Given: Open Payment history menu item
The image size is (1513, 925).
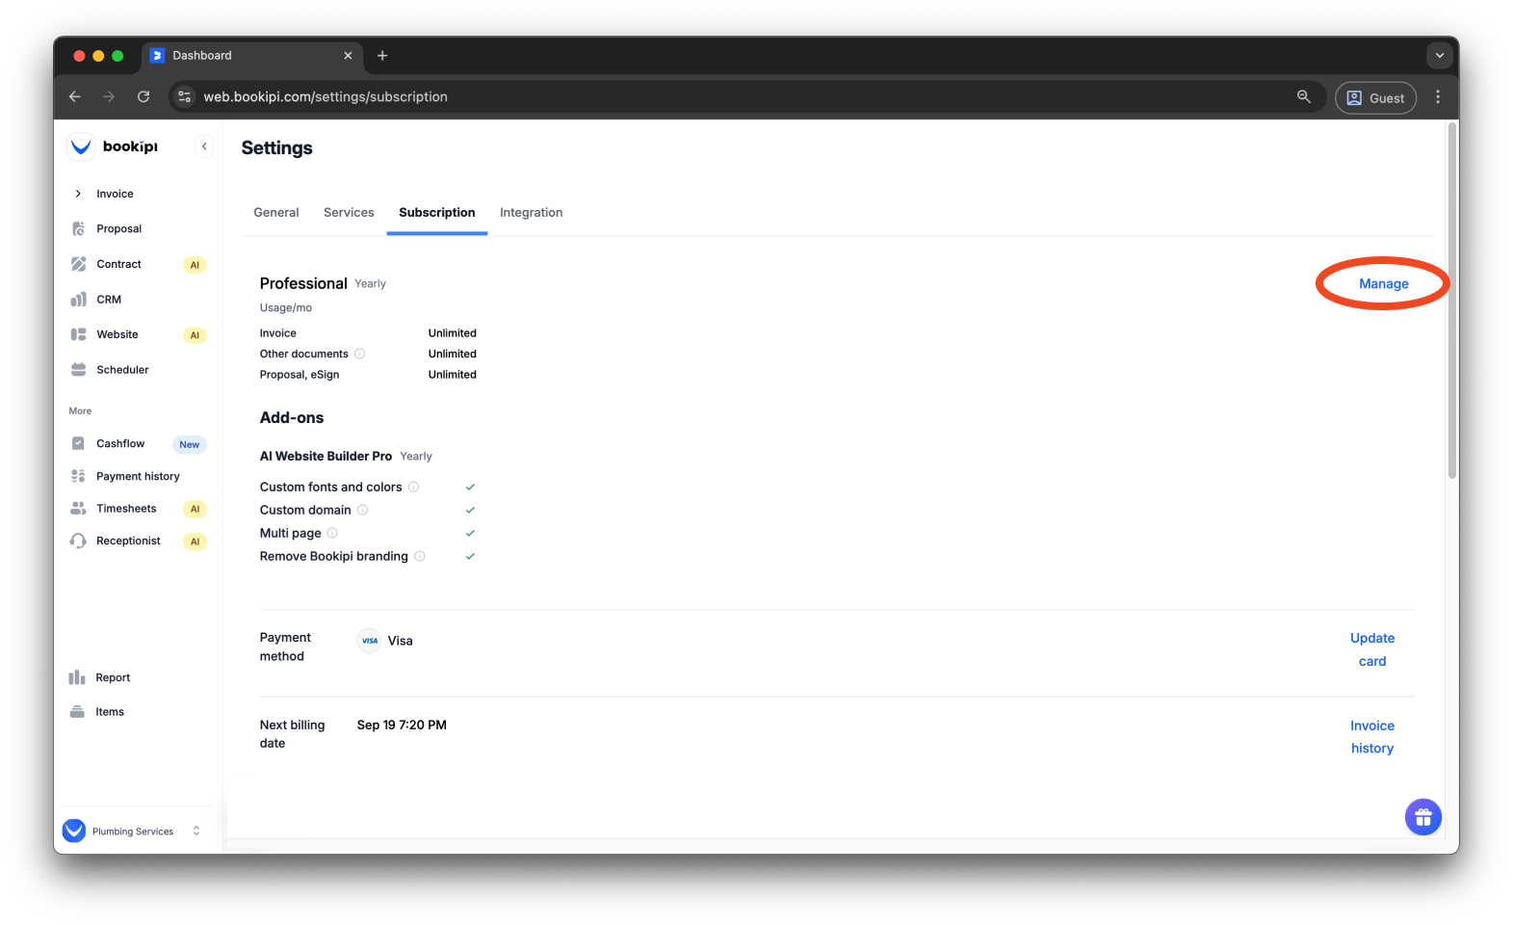Looking at the screenshot, I should coord(138,476).
